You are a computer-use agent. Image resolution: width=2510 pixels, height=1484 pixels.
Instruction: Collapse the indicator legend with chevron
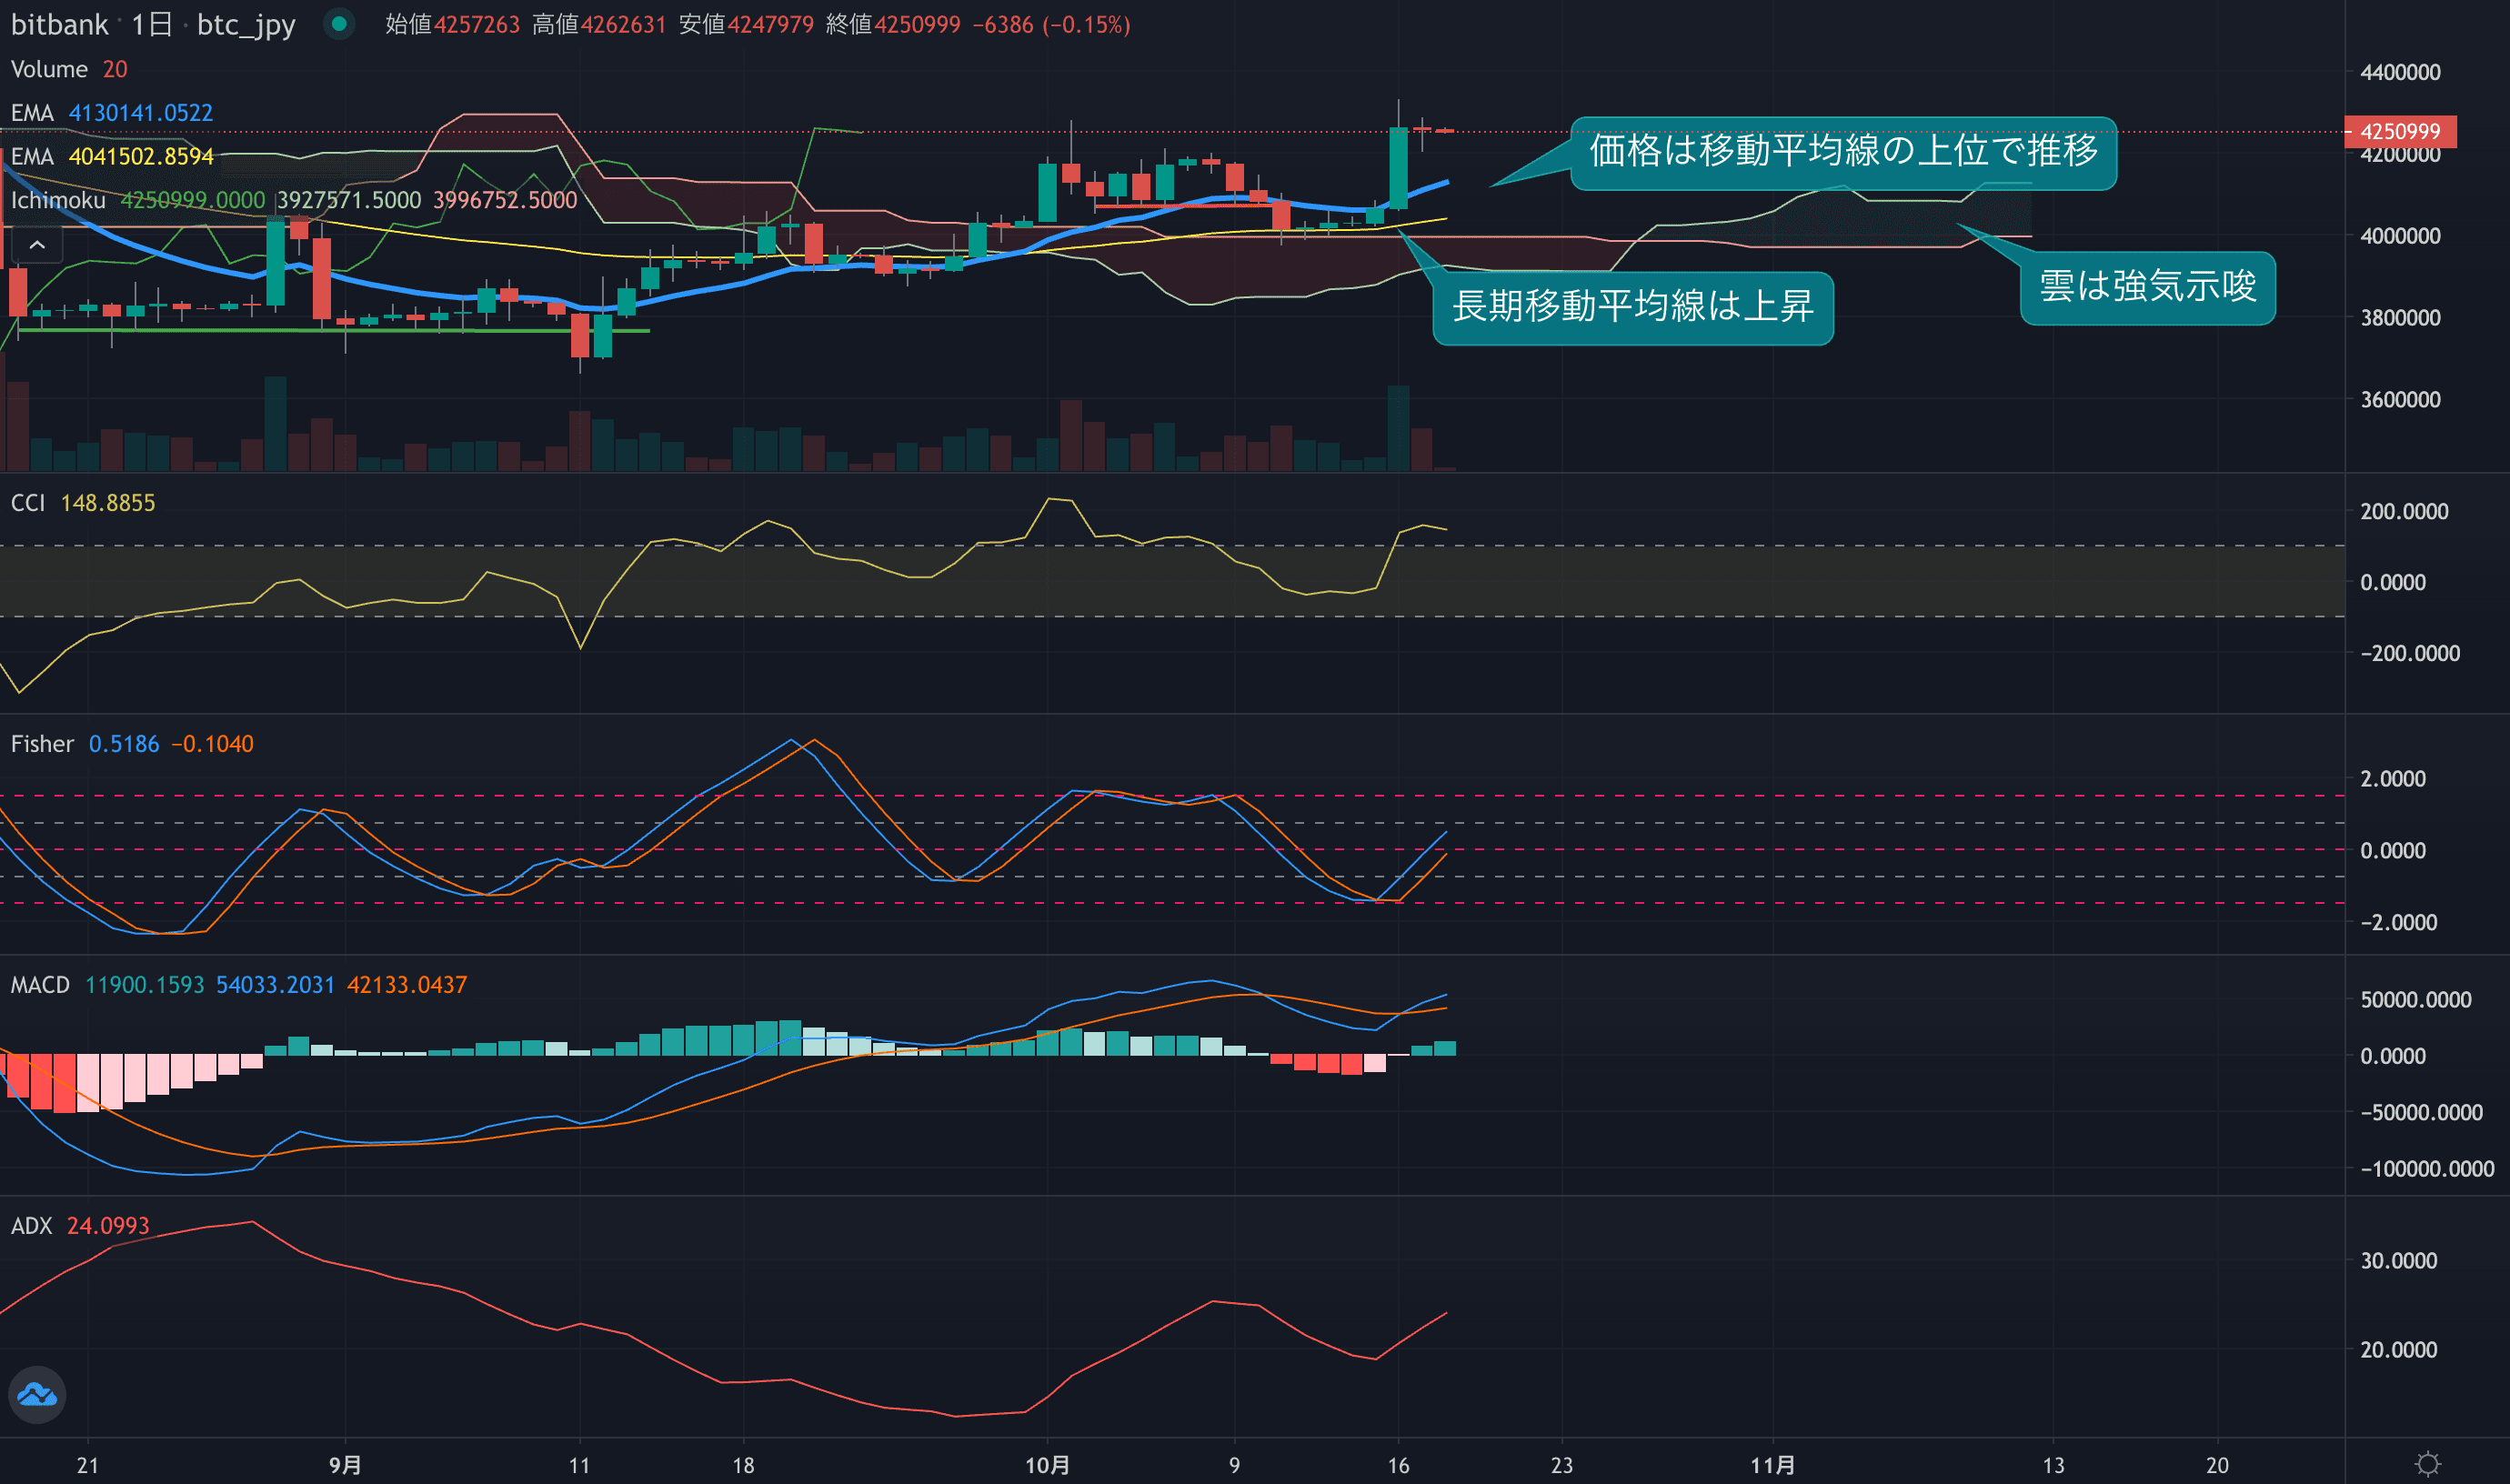(x=37, y=244)
